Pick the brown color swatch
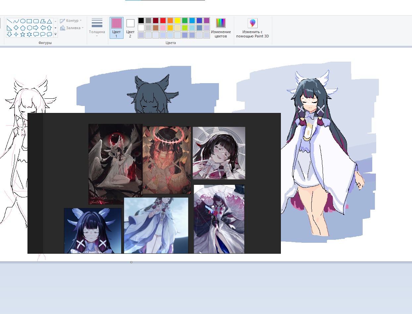Viewport: 412px width, 314px height. 156,28
